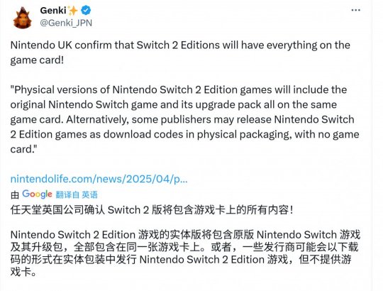Open the nintendolife.com news article link
This screenshot has height=291, width=383.
coord(99,179)
